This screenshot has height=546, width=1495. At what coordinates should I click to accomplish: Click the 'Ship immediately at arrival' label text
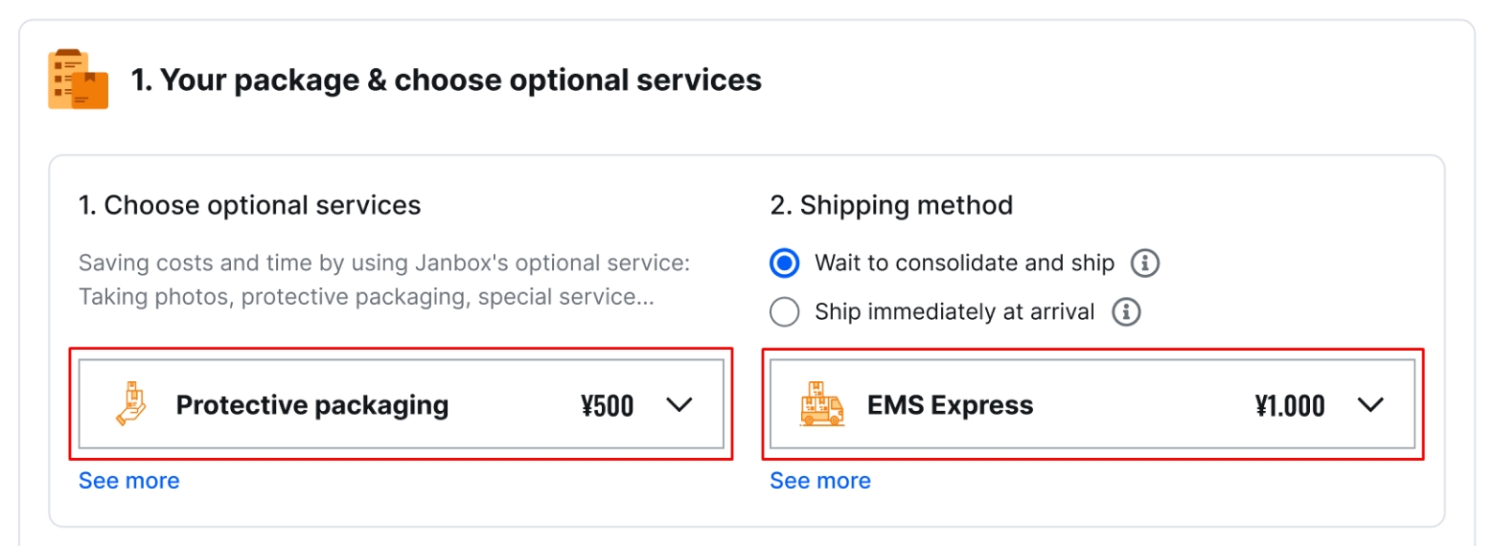[x=954, y=311]
